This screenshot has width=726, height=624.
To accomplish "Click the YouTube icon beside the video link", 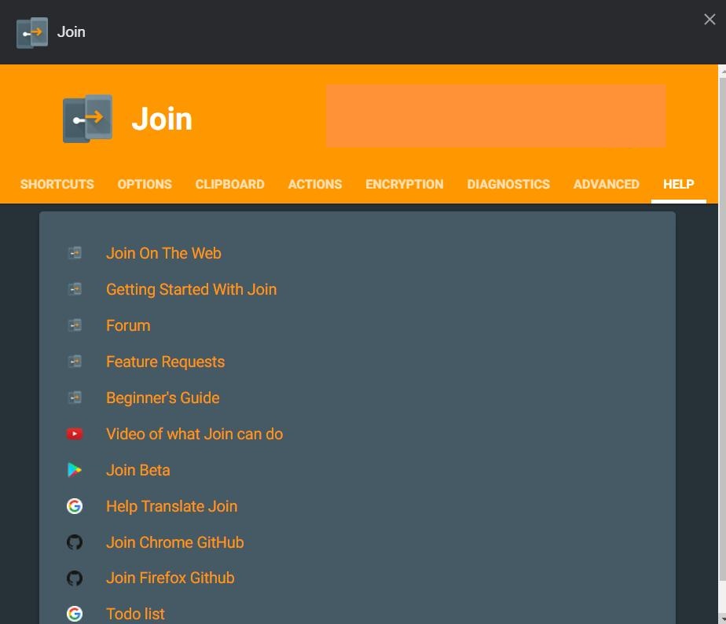I will 75,434.
